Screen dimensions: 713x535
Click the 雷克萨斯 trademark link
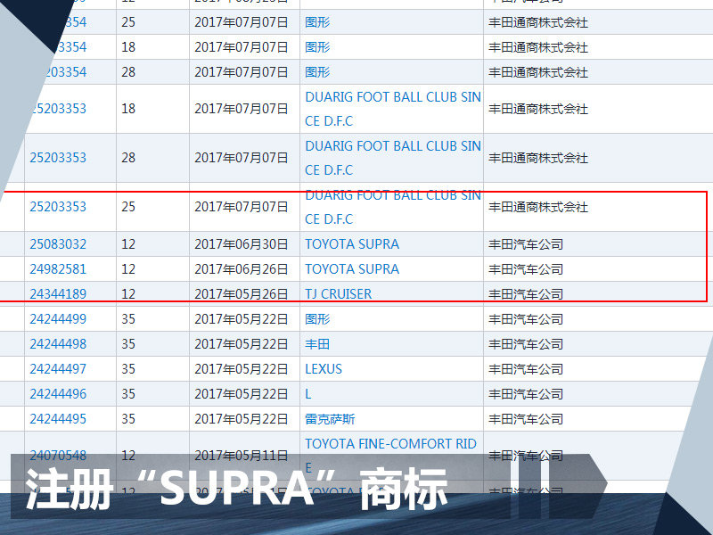click(330, 419)
